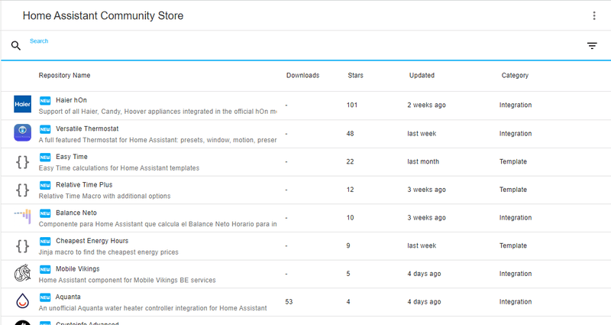Open the Mobile Vikings repository
Image resolution: width=611 pixels, height=325 pixels.
78,269
